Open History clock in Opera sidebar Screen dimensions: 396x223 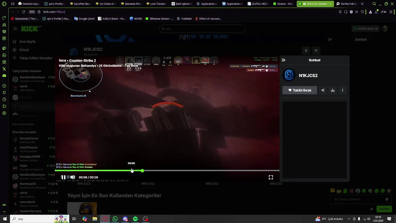coord(4,99)
